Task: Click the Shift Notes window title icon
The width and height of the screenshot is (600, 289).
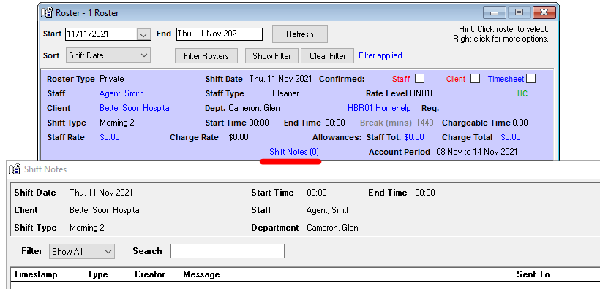Action: 15,169
